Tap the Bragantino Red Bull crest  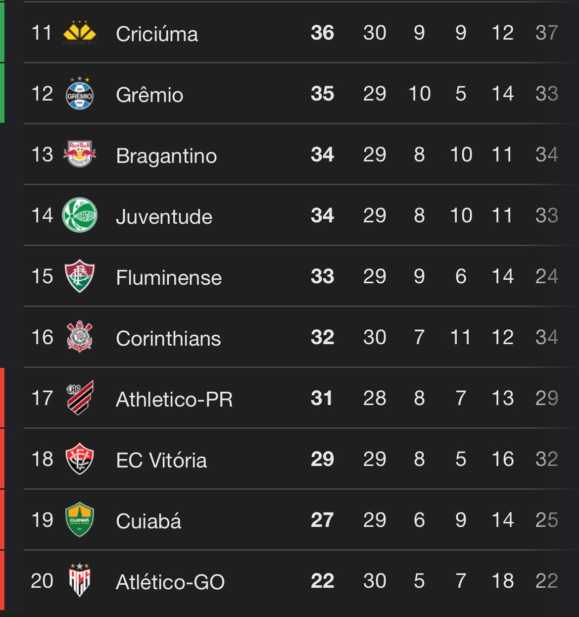pos(79,154)
